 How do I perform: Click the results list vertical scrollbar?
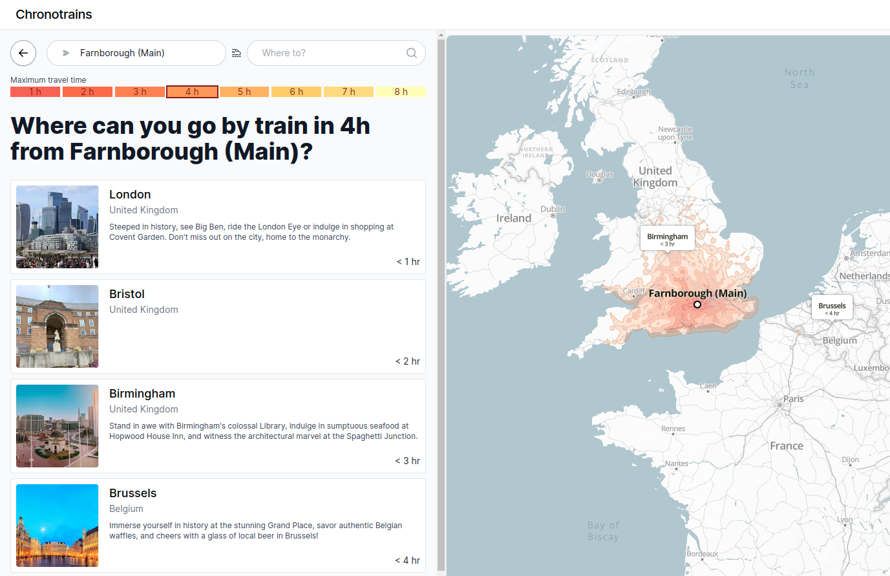pyautogui.click(x=441, y=304)
